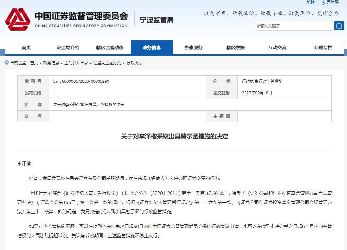Click the red CSRC logo emblem
Image resolution: width=347 pixels, height=250 pixels.
click(18, 20)
